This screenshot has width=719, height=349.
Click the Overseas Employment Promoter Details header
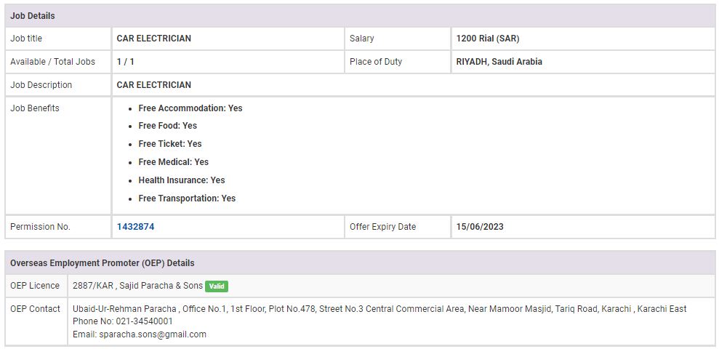103,263
